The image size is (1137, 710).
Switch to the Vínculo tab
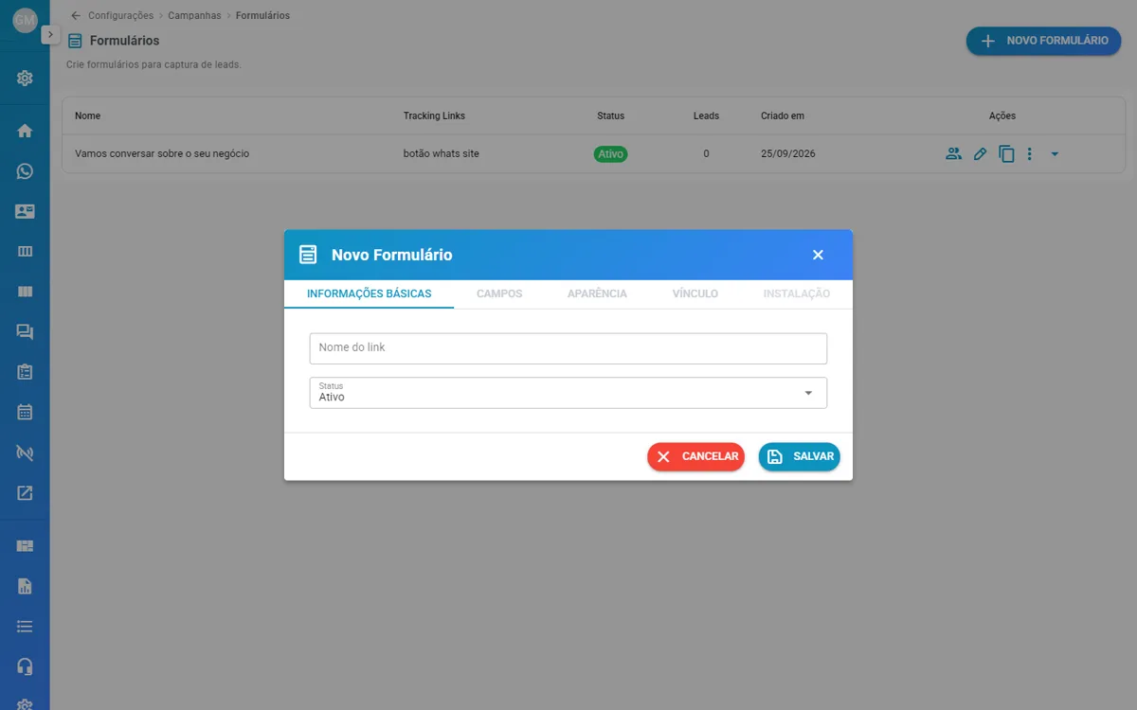[695, 293]
